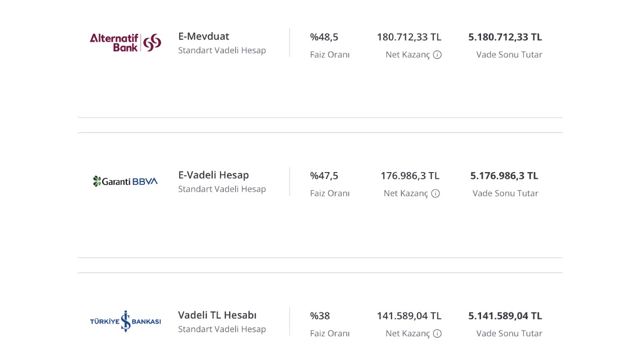The image size is (627, 352).
Task: Click the Alternatif Bank logo
Action: click(125, 43)
